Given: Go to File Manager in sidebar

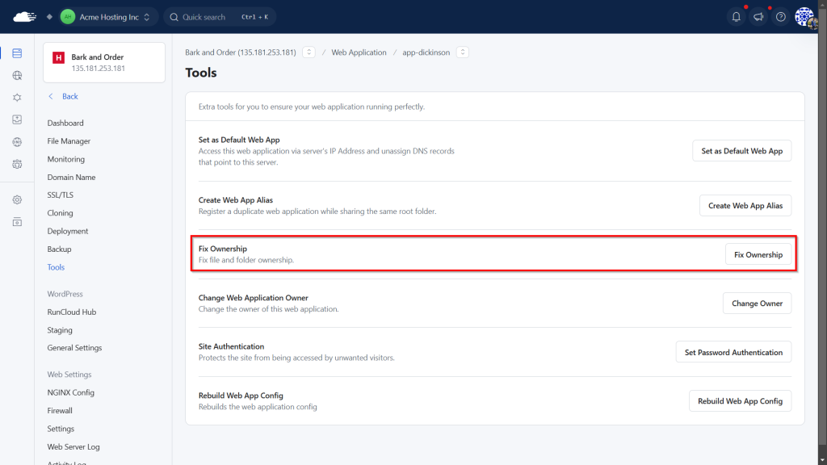Looking at the screenshot, I should (69, 141).
